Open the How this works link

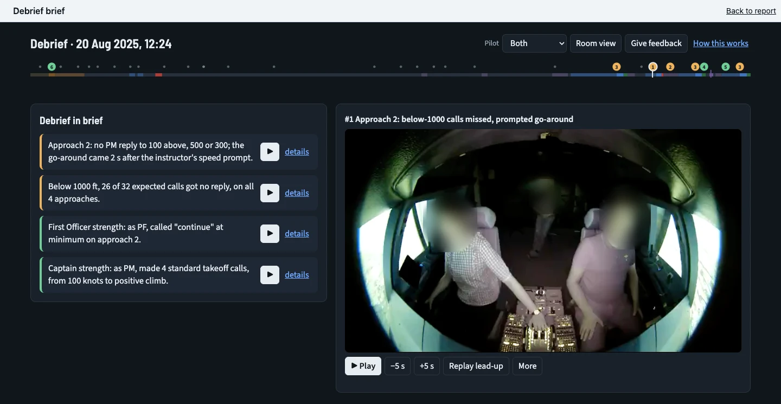tap(721, 43)
